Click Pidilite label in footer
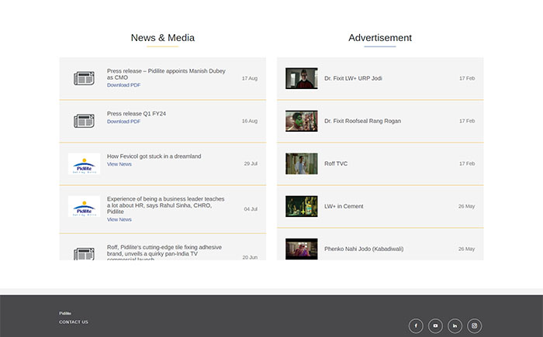The image size is (543, 337). (x=65, y=313)
